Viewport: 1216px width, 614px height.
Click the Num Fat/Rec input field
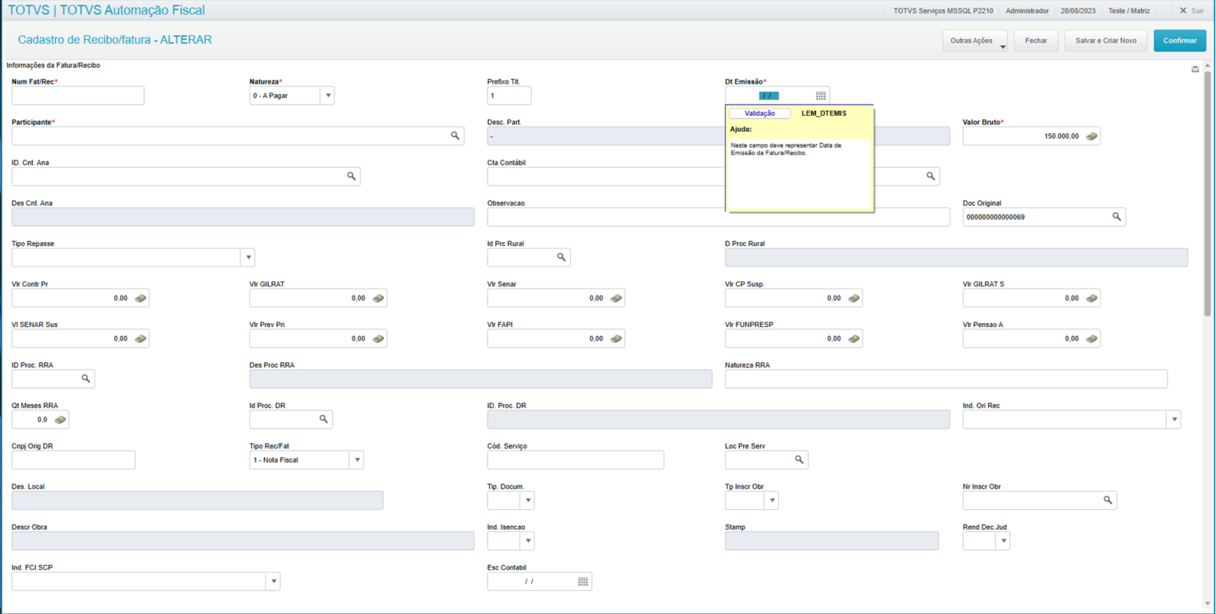click(78, 96)
